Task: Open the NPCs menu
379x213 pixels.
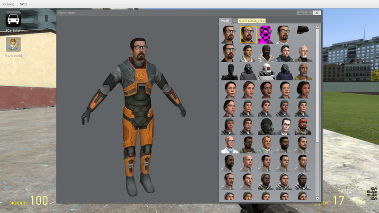Action: pos(24,4)
